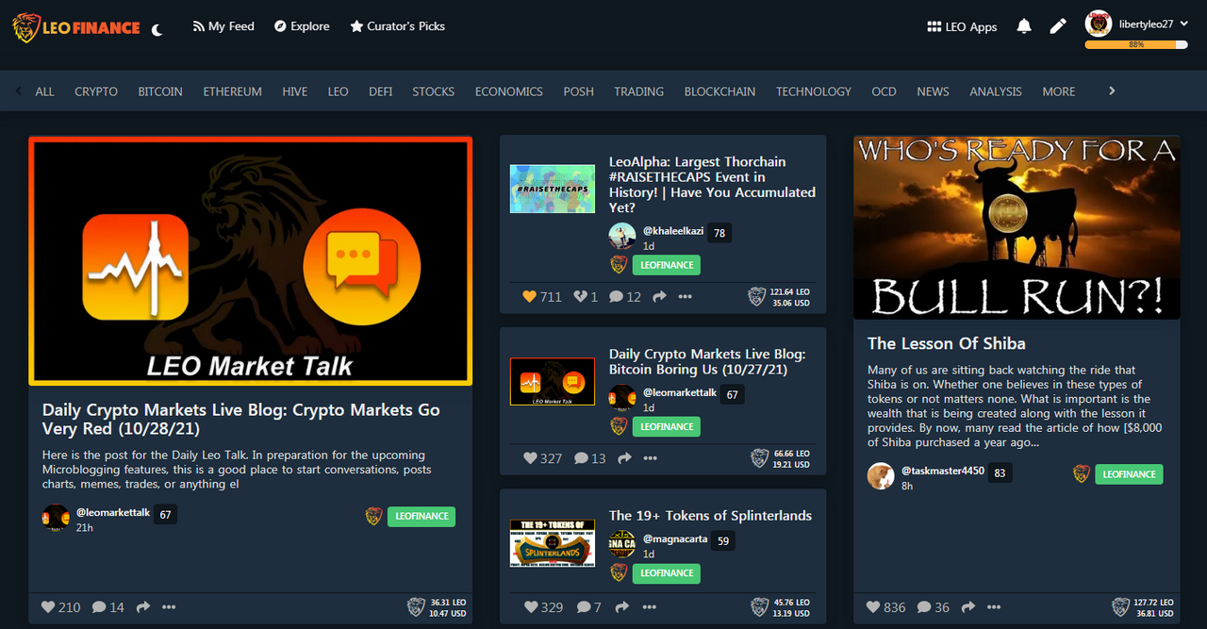Viewport: 1207px width, 629px height.
Task: Upvote 'The Lesson Of Shiba' post
Action: tap(874, 606)
